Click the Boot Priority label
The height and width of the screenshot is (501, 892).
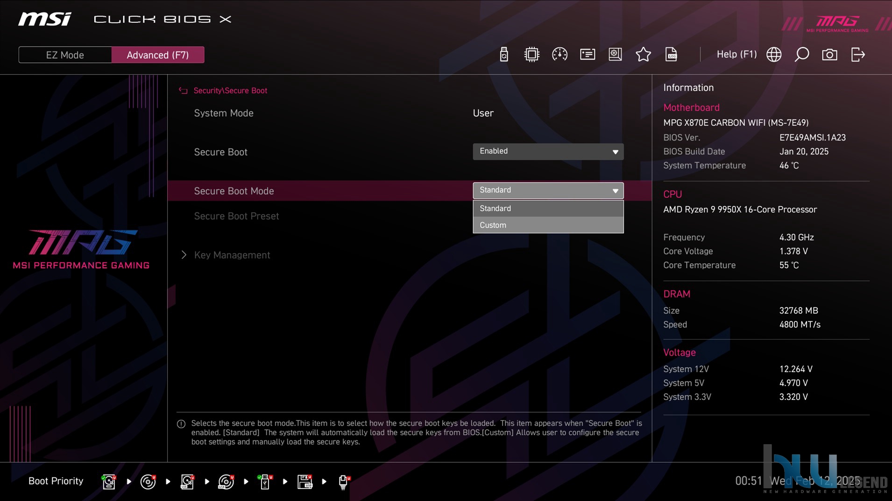[56, 481]
